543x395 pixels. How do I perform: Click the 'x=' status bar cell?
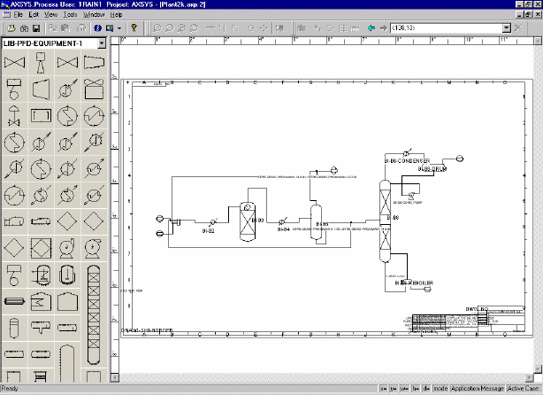[383, 389]
